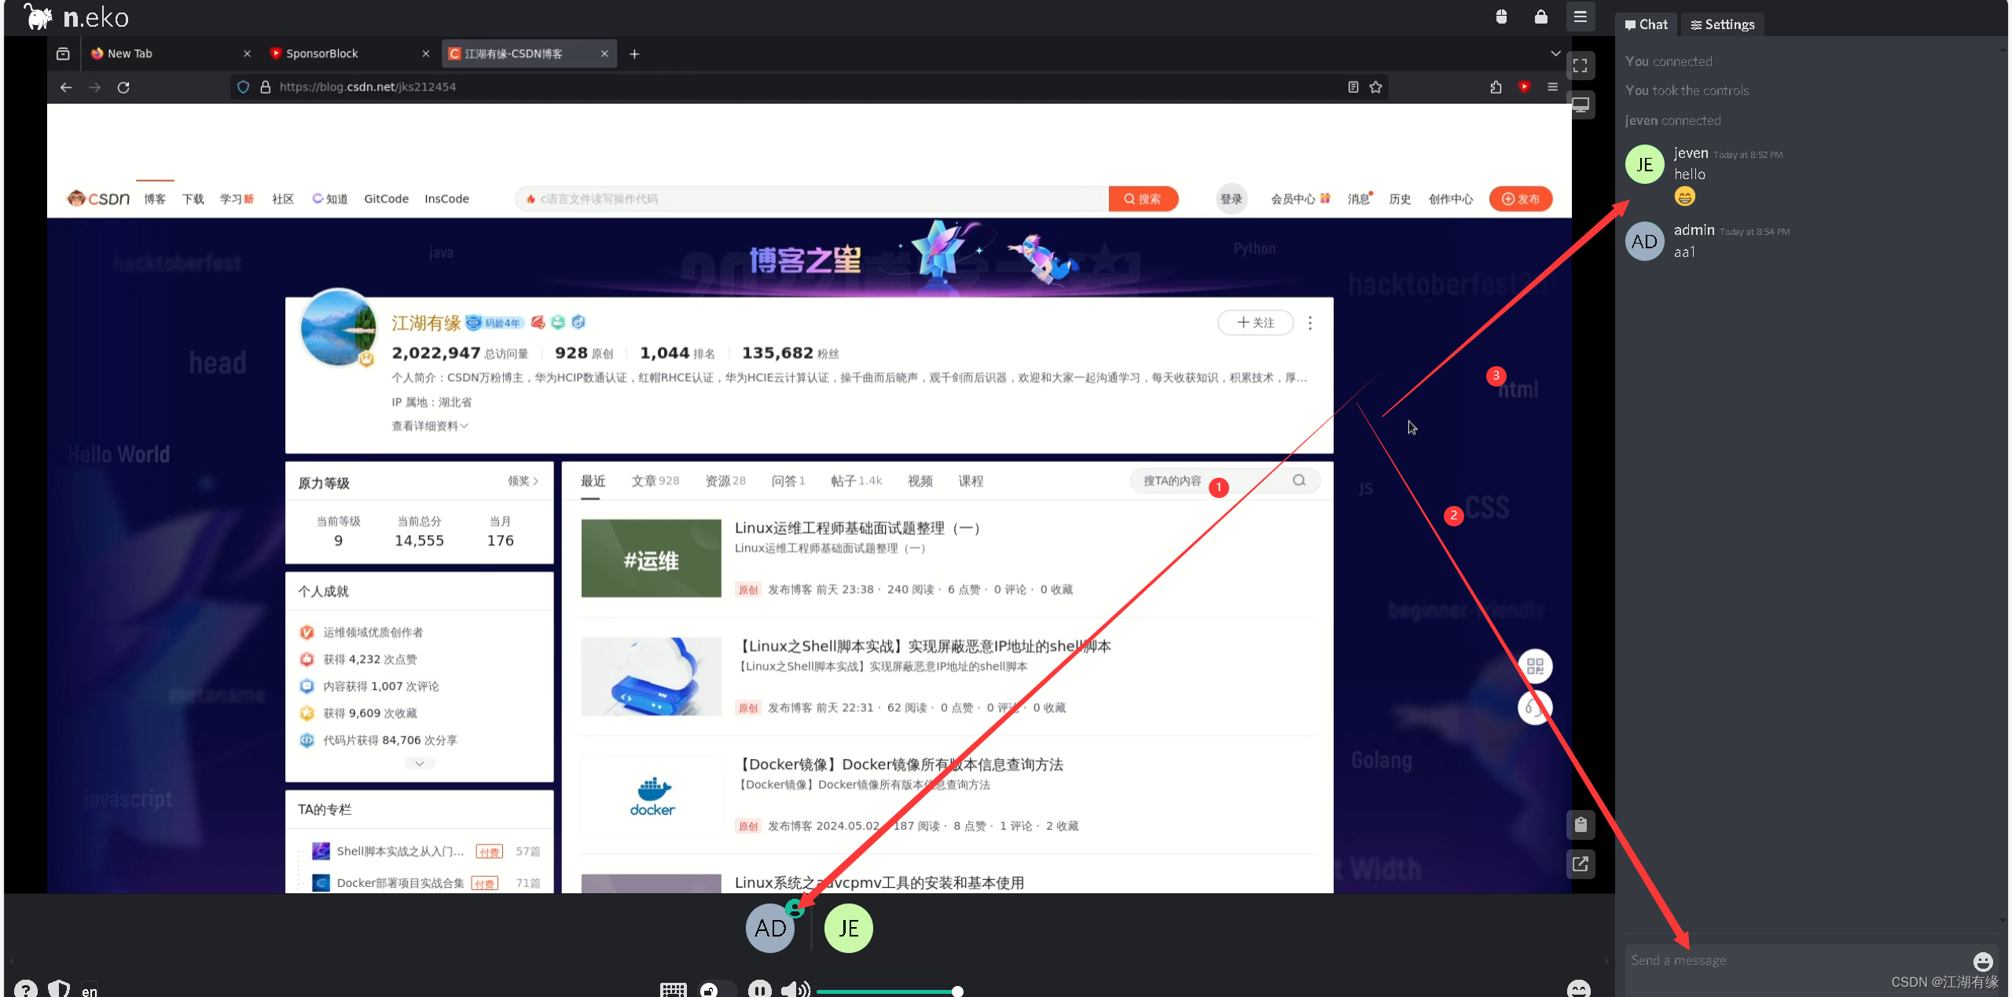Viewport: 2012px width, 997px height.
Task: Click the orange 发布 publish button
Action: pos(1521,199)
